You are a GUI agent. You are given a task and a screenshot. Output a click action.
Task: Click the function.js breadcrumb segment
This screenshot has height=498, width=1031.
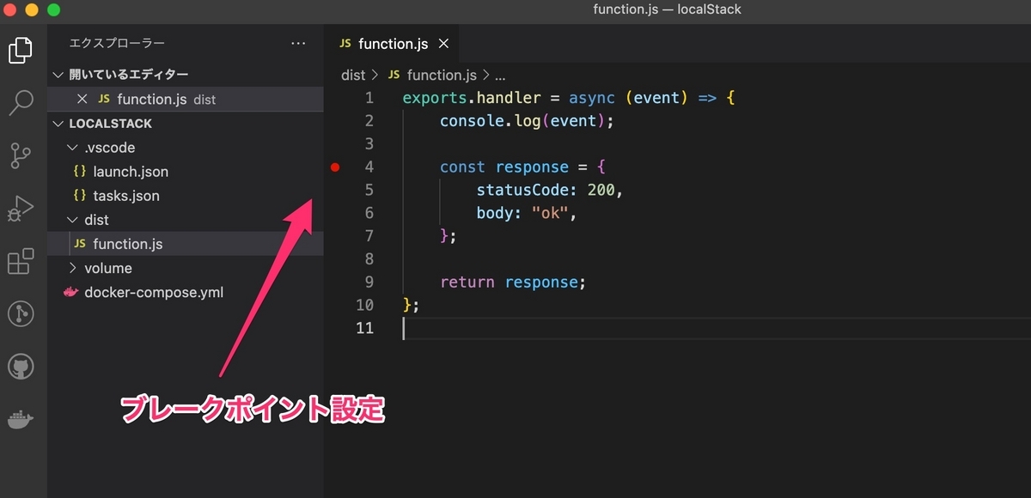point(442,75)
